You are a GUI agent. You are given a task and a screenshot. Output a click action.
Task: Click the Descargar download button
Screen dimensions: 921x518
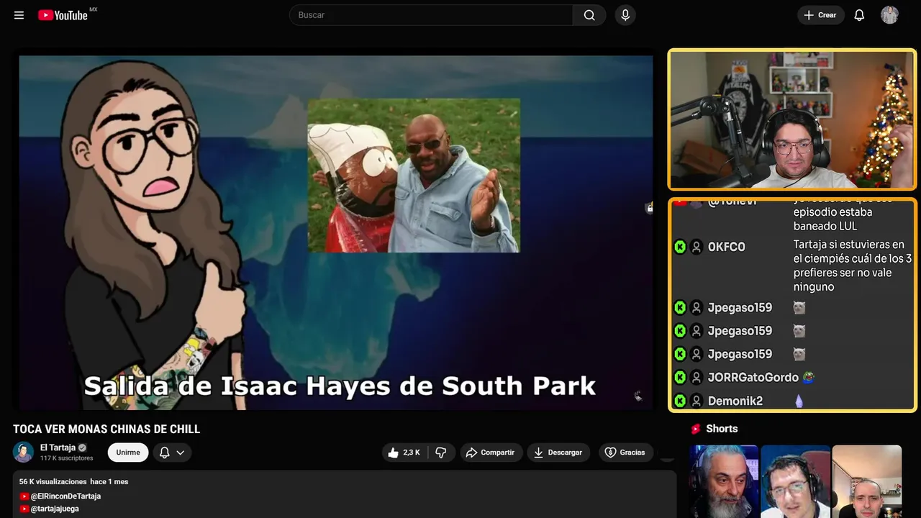pyautogui.click(x=558, y=453)
